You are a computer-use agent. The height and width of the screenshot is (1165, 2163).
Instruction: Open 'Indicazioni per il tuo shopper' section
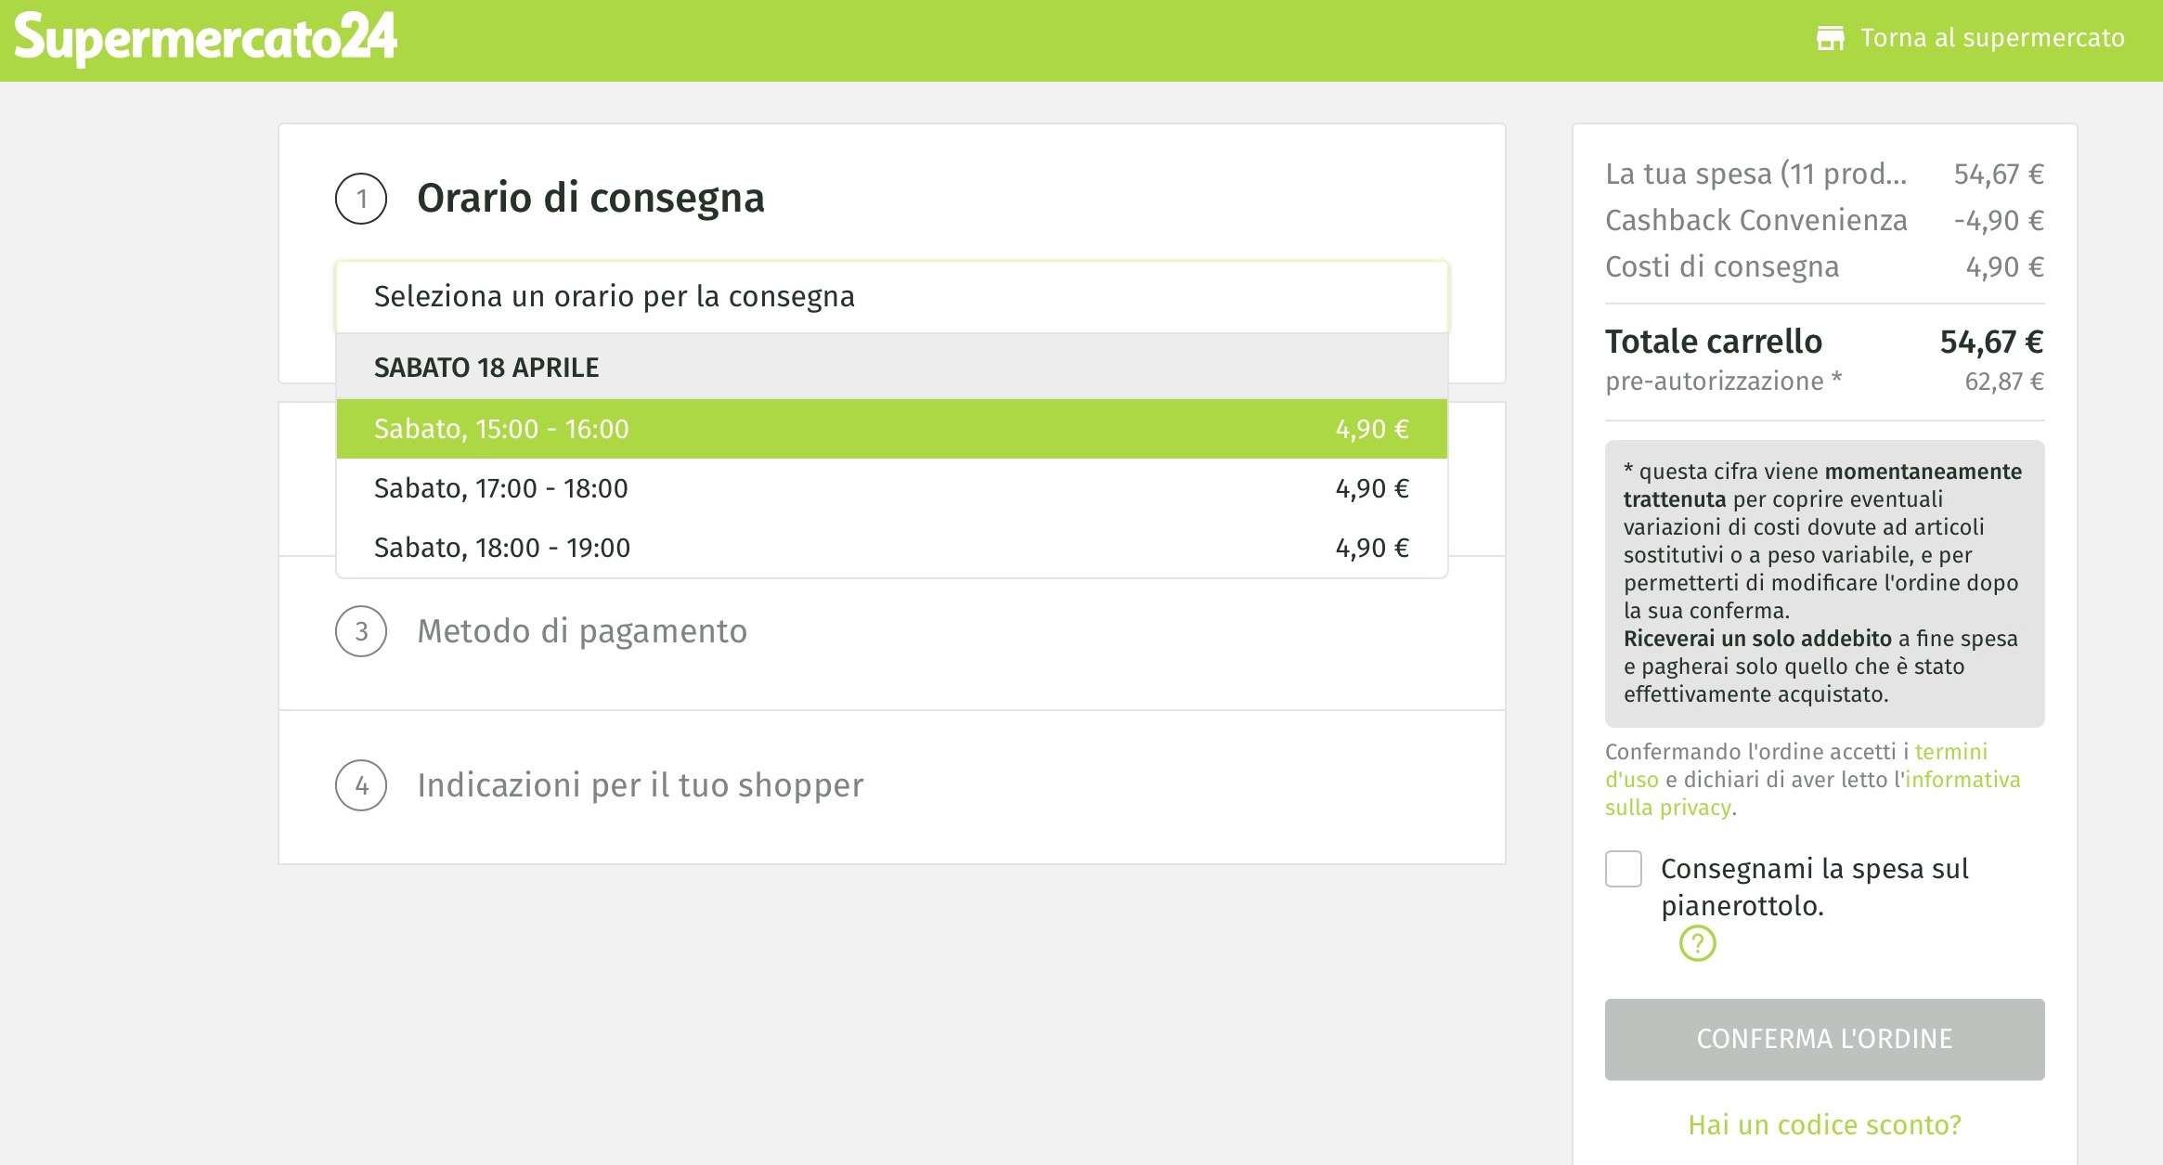[641, 785]
